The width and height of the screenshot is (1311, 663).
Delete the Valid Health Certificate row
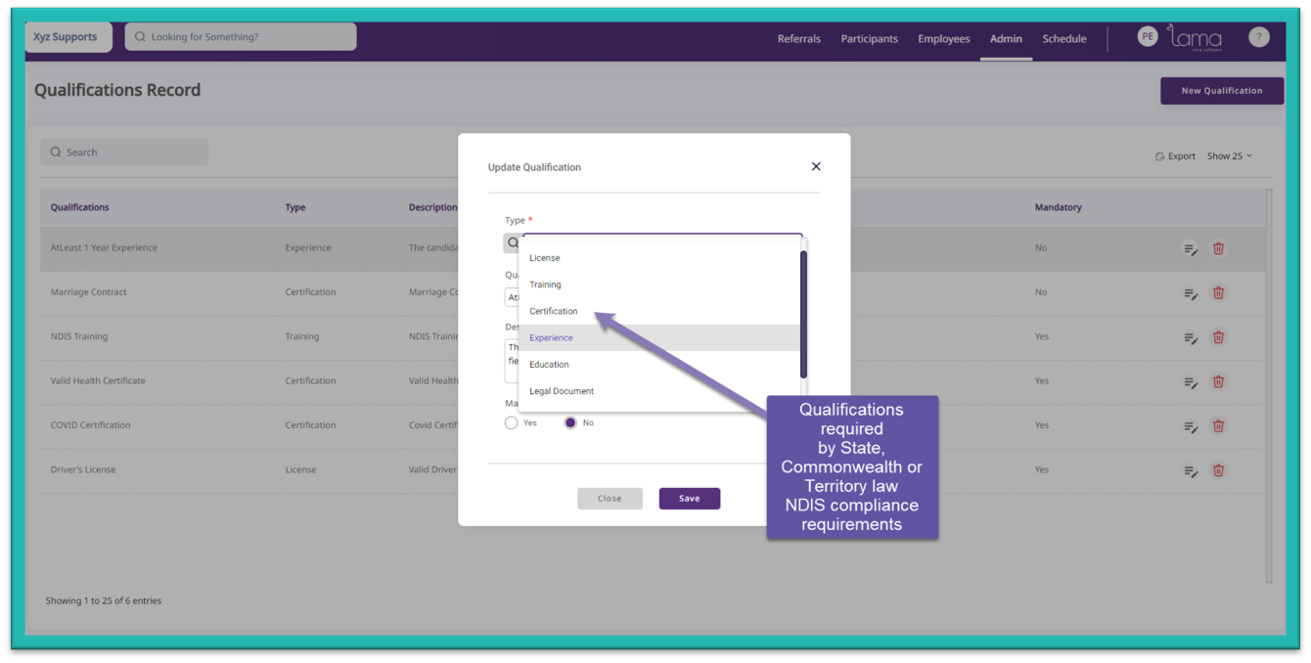point(1218,381)
